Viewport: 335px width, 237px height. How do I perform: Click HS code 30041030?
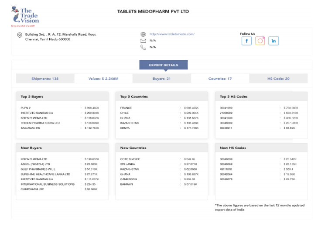pyautogui.click(x=226, y=118)
